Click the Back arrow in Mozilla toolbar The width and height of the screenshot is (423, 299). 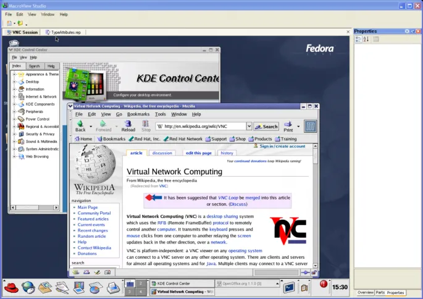pos(80,124)
